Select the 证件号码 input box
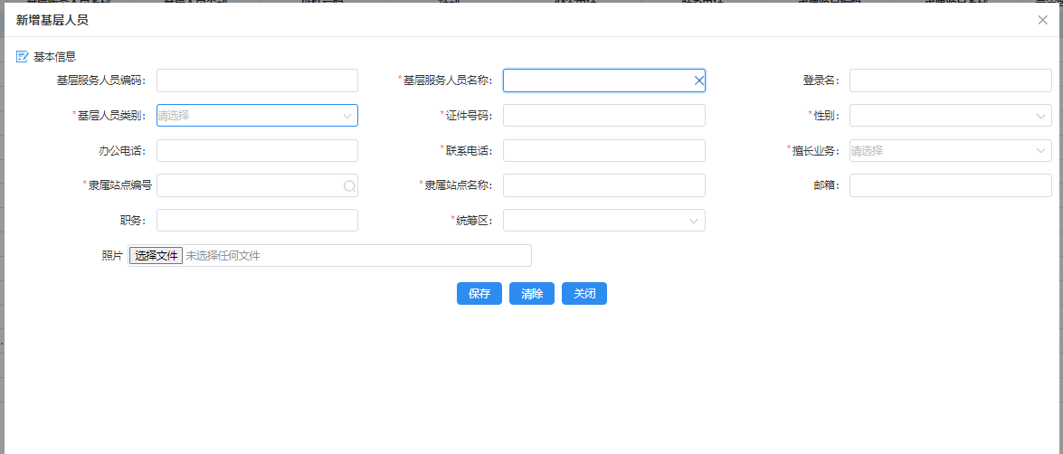Screen dimensions: 1063x454 tap(603, 116)
